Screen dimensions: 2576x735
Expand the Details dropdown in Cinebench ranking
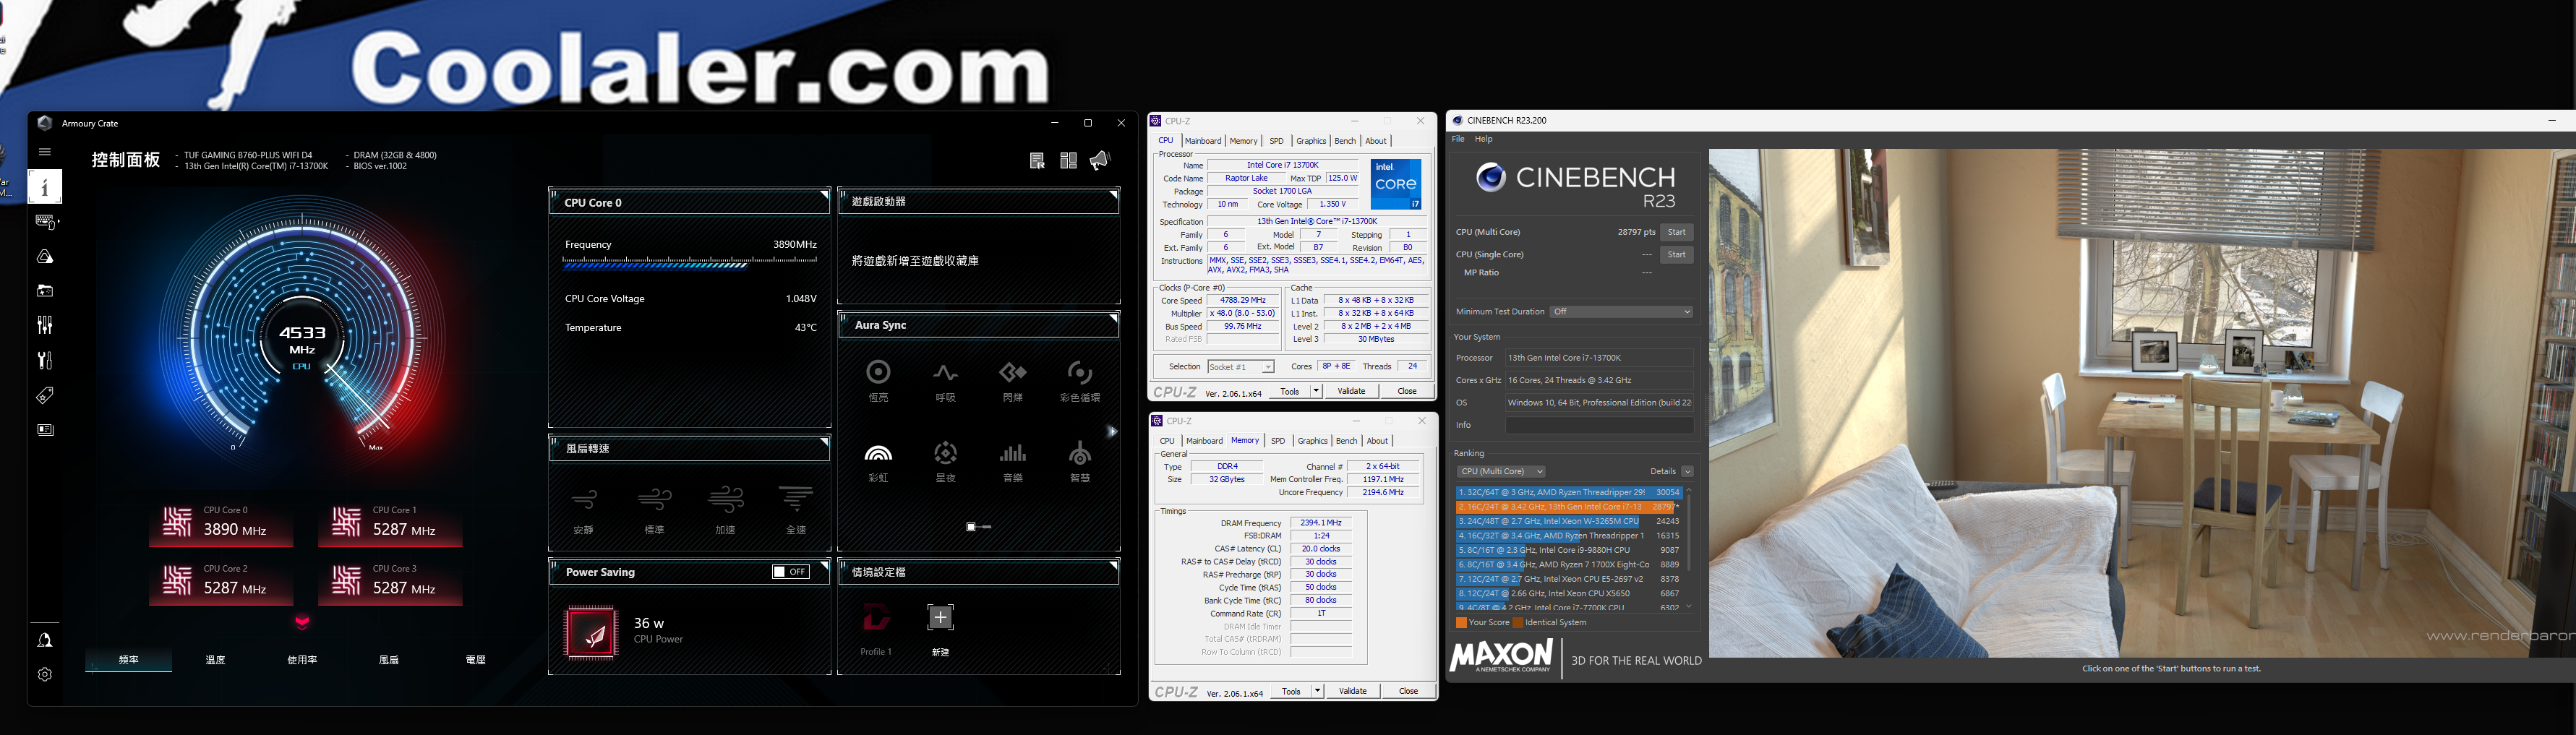click(x=1687, y=471)
